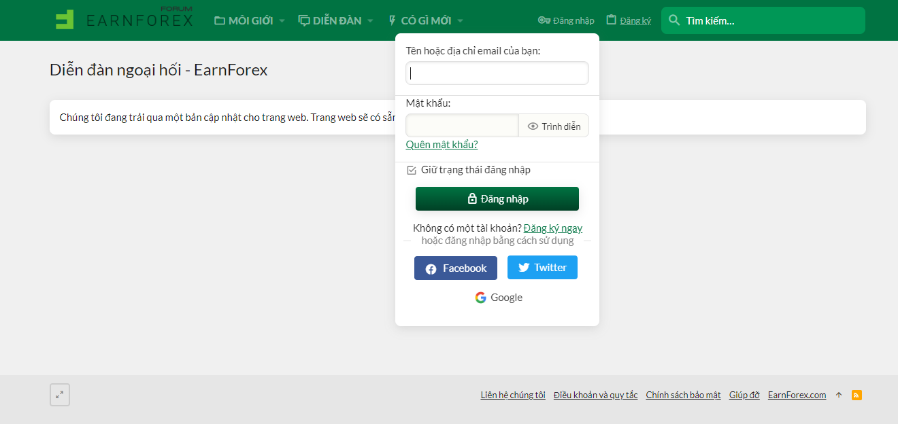Image resolution: width=898 pixels, height=424 pixels.
Task: Open EarnForex.com footer link
Action: 797,395
